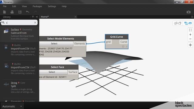This screenshot has width=194, height=109.
Task: Click the Save toolbar icon
Action: (20, 12)
